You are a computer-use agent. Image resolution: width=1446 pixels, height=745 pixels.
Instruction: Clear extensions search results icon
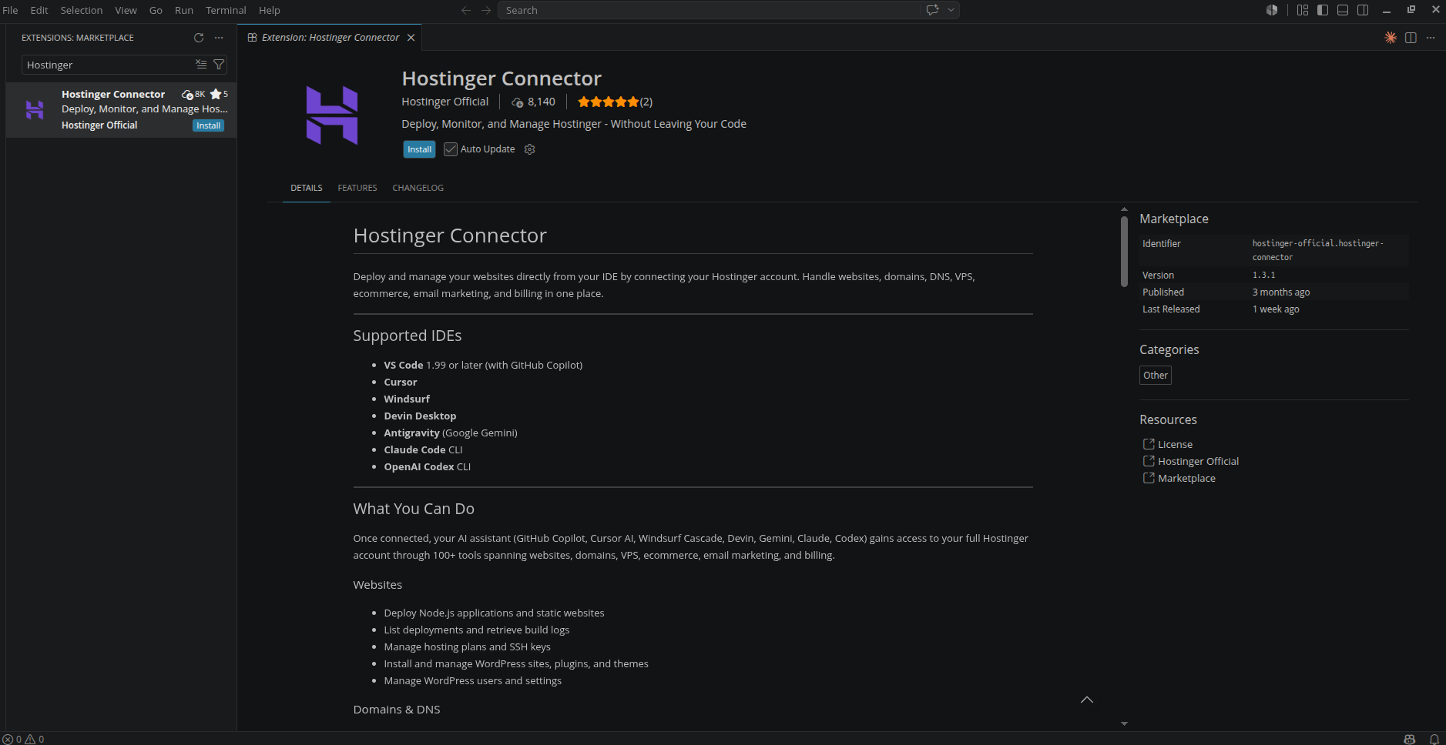pyautogui.click(x=201, y=65)
